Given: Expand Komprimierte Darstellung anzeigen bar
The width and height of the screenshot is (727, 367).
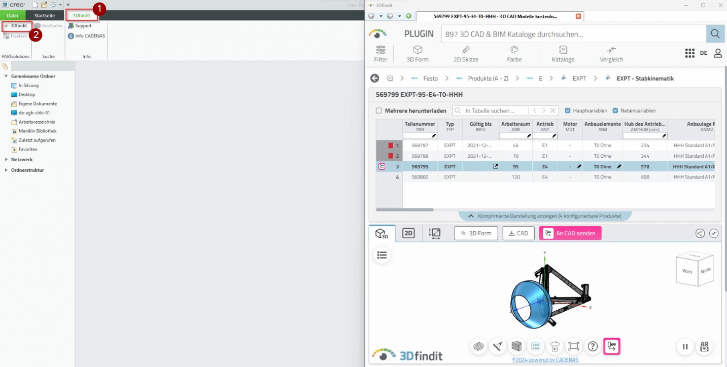Looking at the screenshot, I should click(545, 216).
